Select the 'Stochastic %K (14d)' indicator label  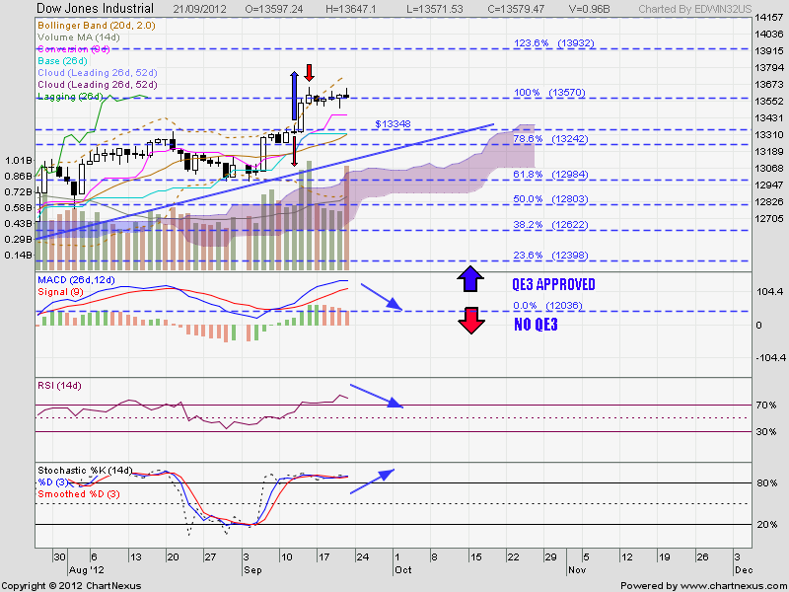pos(85,471)
